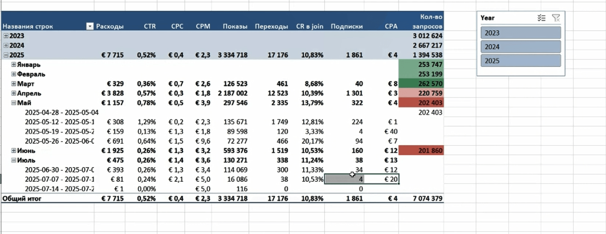
Task: Expand the 2024 year row
Action: (6, 45)
